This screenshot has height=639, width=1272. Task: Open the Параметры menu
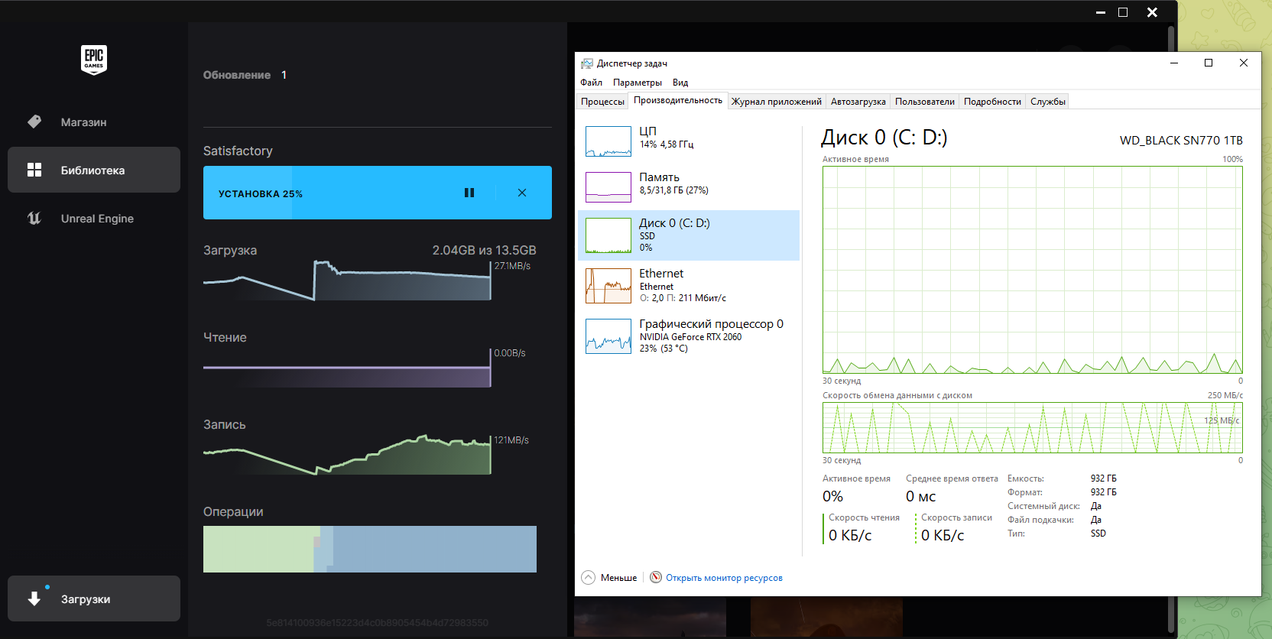(x=638, y=83)
